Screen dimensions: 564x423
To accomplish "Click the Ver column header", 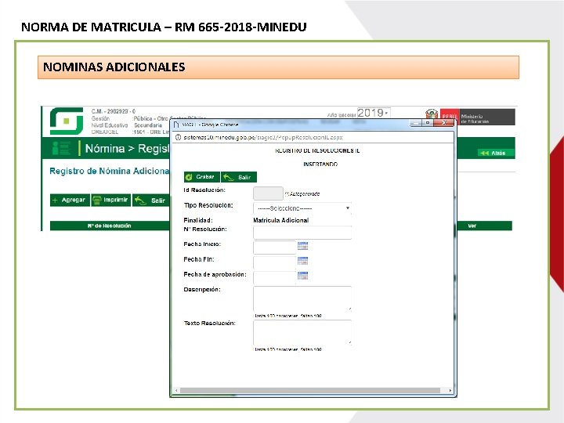I will [x=472, y=226].
